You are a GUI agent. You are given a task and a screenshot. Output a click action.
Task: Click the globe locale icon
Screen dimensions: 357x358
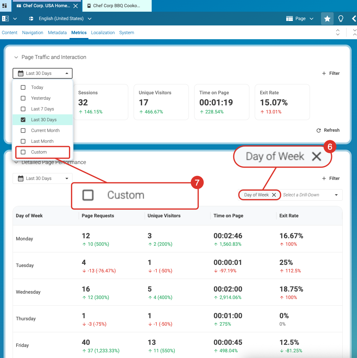pos(31,19)
